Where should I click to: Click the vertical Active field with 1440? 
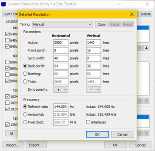coord(93,43)
